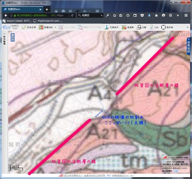Open Airport Detail: RJTT bookmark
Viewport: 192px width, 179px height.
pos(17,21)
